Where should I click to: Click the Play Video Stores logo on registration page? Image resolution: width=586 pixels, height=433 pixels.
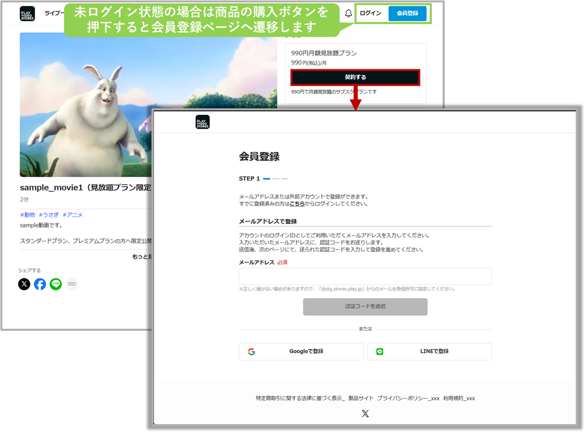(x=202, y=122)
